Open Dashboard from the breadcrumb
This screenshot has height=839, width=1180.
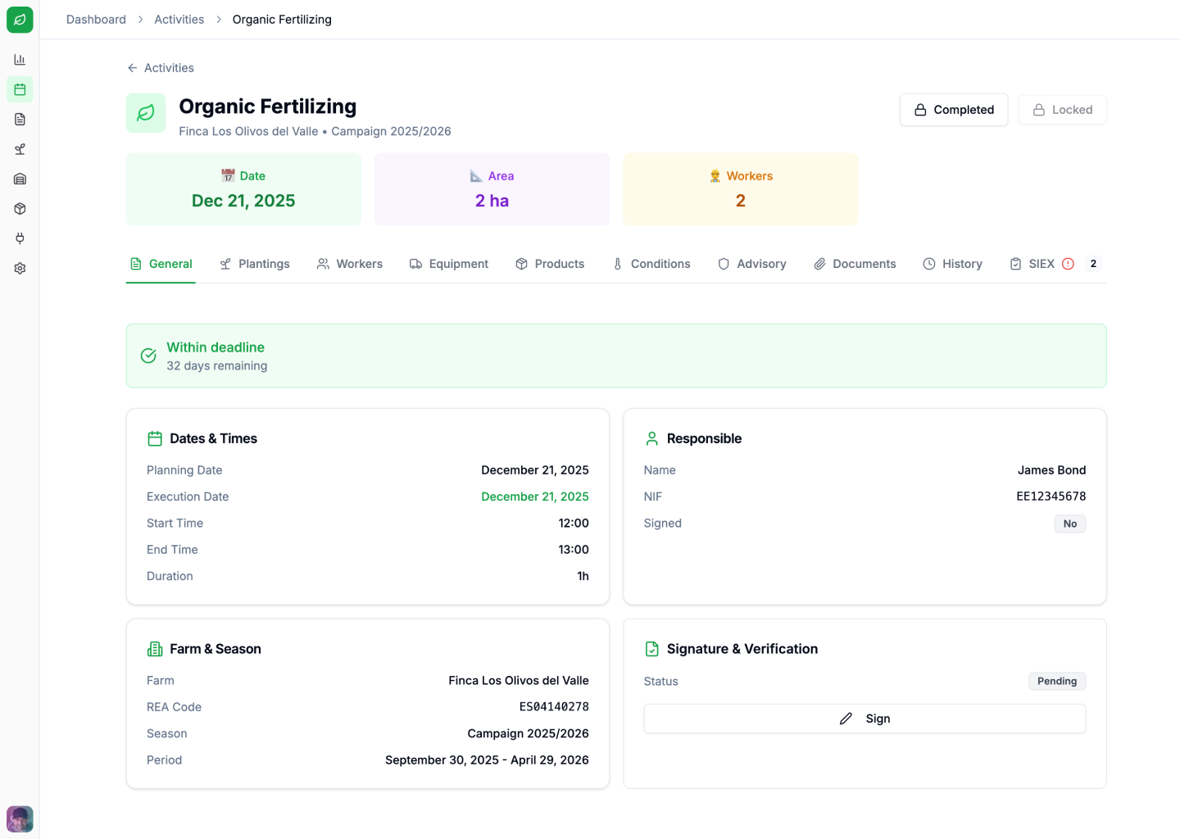coord(96,19)
